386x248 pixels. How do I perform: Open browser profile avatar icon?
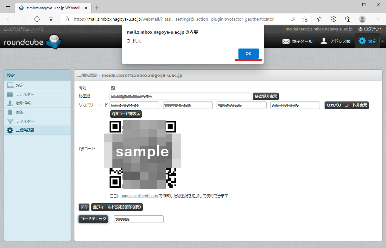pos(362,19)
